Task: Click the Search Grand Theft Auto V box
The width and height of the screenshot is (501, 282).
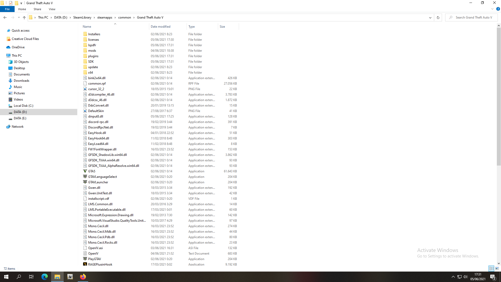Action: pos(474,17)
